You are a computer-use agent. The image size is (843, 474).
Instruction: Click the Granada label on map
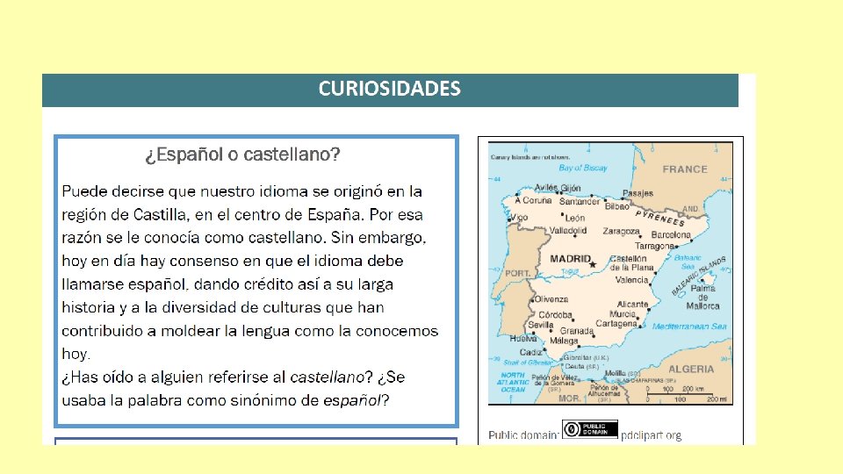576,331
